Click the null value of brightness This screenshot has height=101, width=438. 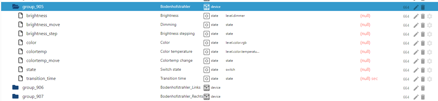[x=365, y=16]
